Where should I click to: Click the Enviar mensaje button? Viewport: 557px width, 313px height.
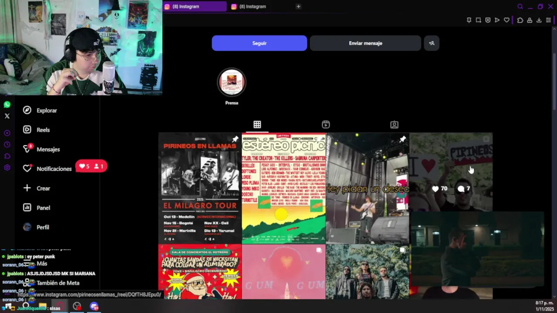366,43
